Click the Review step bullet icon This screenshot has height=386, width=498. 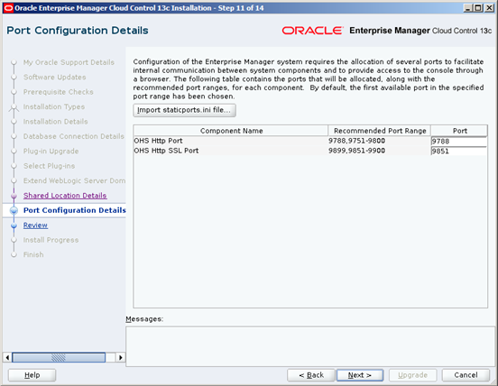click(x=14, y=225)
